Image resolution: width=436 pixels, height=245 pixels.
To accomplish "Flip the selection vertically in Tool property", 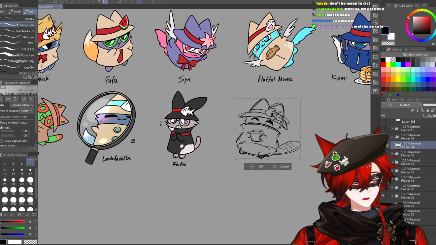I will pos(16,99).
